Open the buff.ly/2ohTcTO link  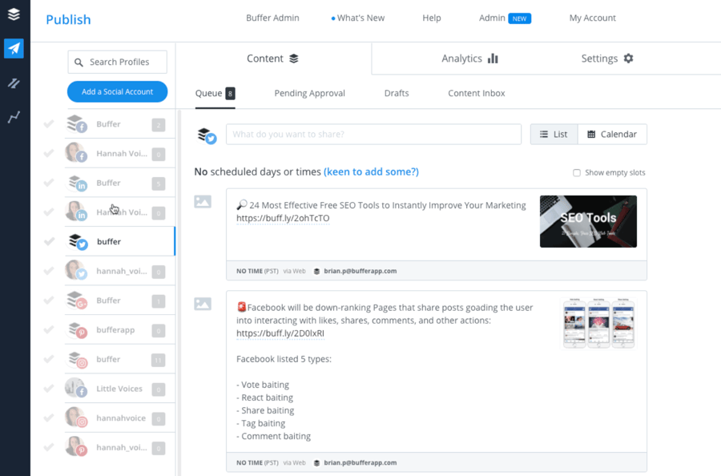point(283,219)
